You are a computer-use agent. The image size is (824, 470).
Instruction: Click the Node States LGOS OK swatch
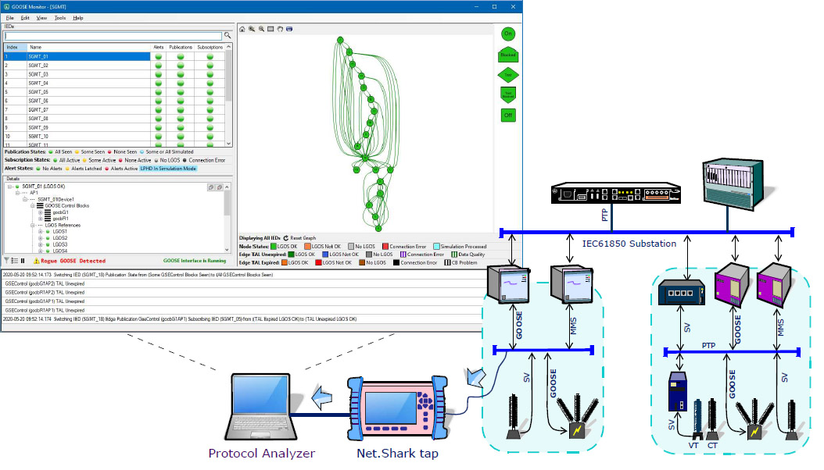pos(274,247)
